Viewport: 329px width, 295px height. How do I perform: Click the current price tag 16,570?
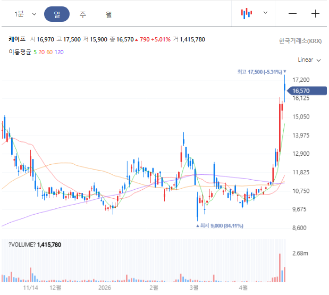[307, 91]
